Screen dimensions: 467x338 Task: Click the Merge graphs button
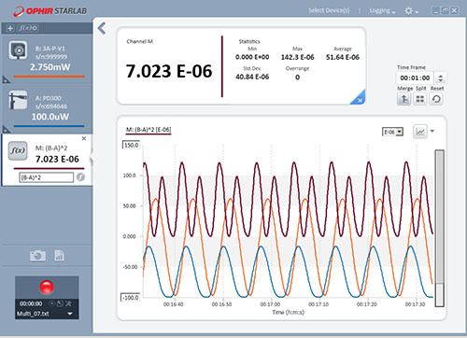[403, 99]
